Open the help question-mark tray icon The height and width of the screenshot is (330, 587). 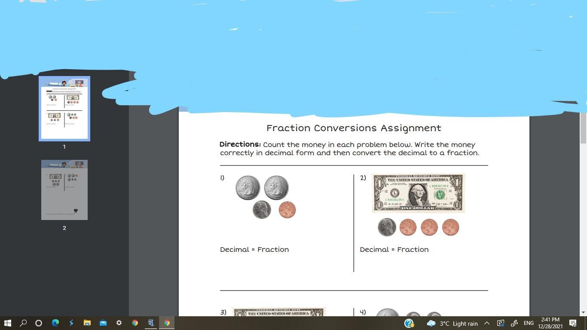click(x=409, y=323)
